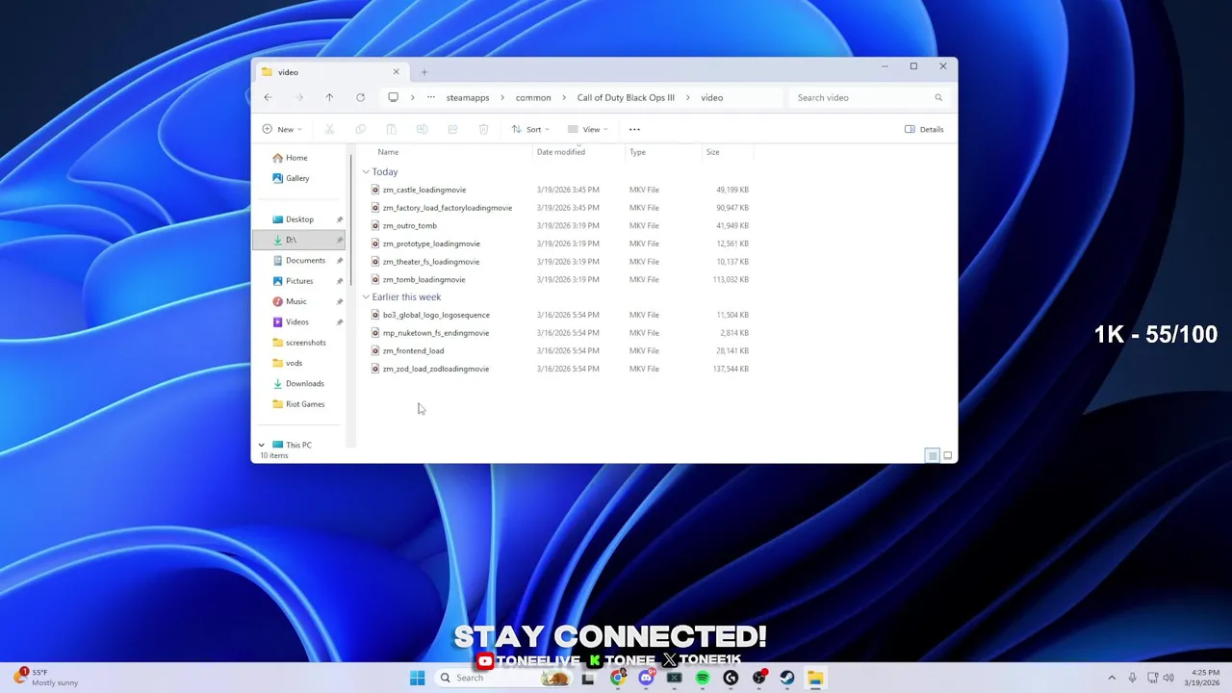Sort by Type column header

click(x=637, y=152)
